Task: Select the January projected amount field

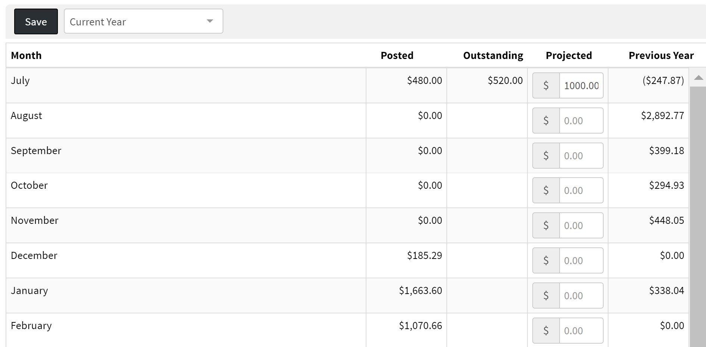Action: pyautogui.click(x=581, y=296)
